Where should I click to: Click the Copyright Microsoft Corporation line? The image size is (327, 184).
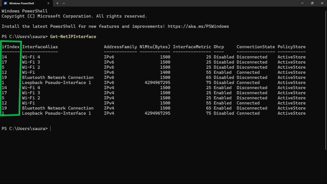[74, 16]
